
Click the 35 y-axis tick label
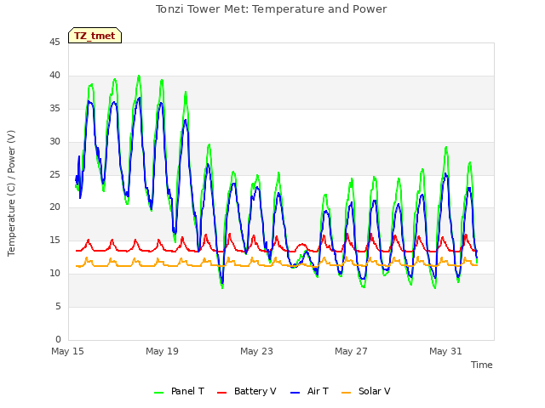tap(54, 108)
